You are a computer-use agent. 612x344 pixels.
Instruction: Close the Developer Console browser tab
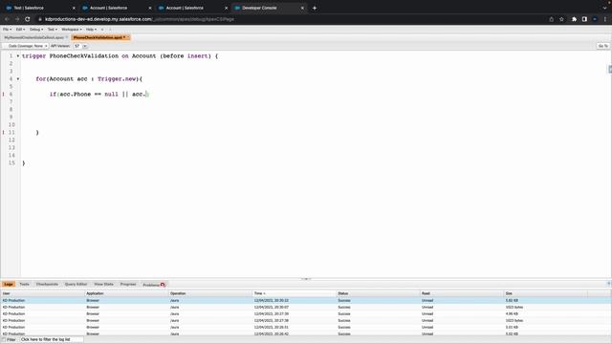click(x=302, y=8)
